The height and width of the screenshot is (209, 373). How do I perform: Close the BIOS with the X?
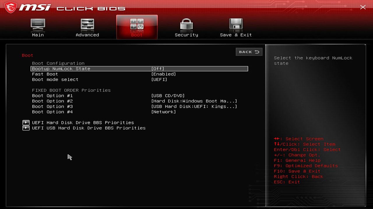click(363, 7)
